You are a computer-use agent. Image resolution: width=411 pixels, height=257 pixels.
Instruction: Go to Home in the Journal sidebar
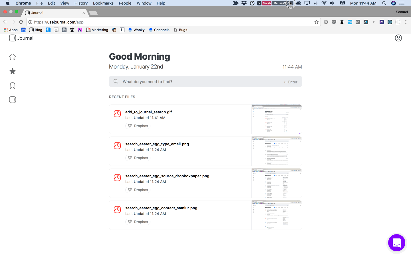point(13,57)
